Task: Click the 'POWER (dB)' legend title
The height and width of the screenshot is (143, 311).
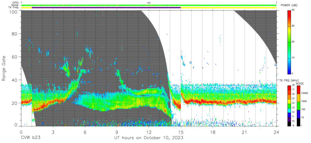Action: [289, 6]
